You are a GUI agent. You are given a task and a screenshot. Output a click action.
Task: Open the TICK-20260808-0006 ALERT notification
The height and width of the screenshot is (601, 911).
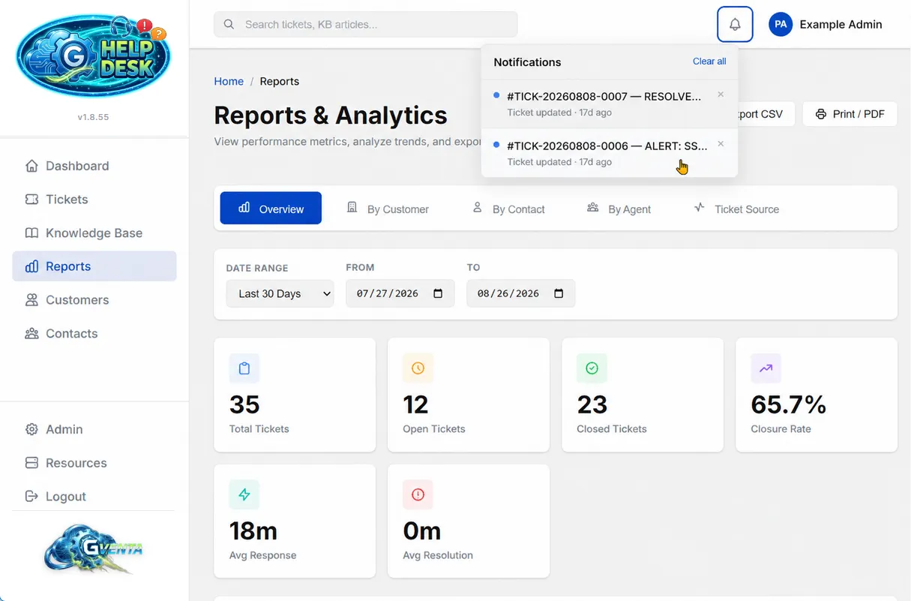tap(610, 153)
